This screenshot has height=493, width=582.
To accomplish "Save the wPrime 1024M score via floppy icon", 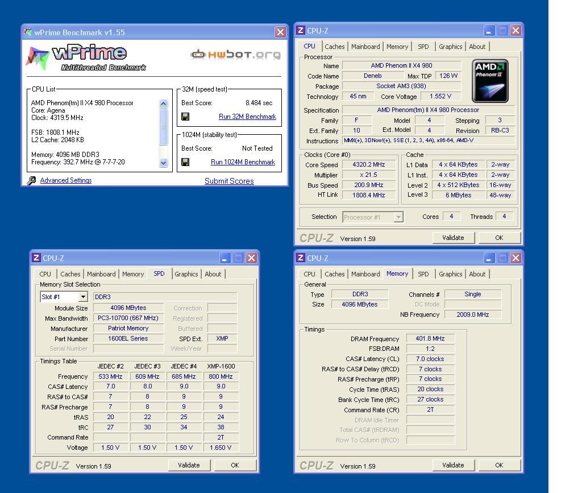I will coord(185,162).
